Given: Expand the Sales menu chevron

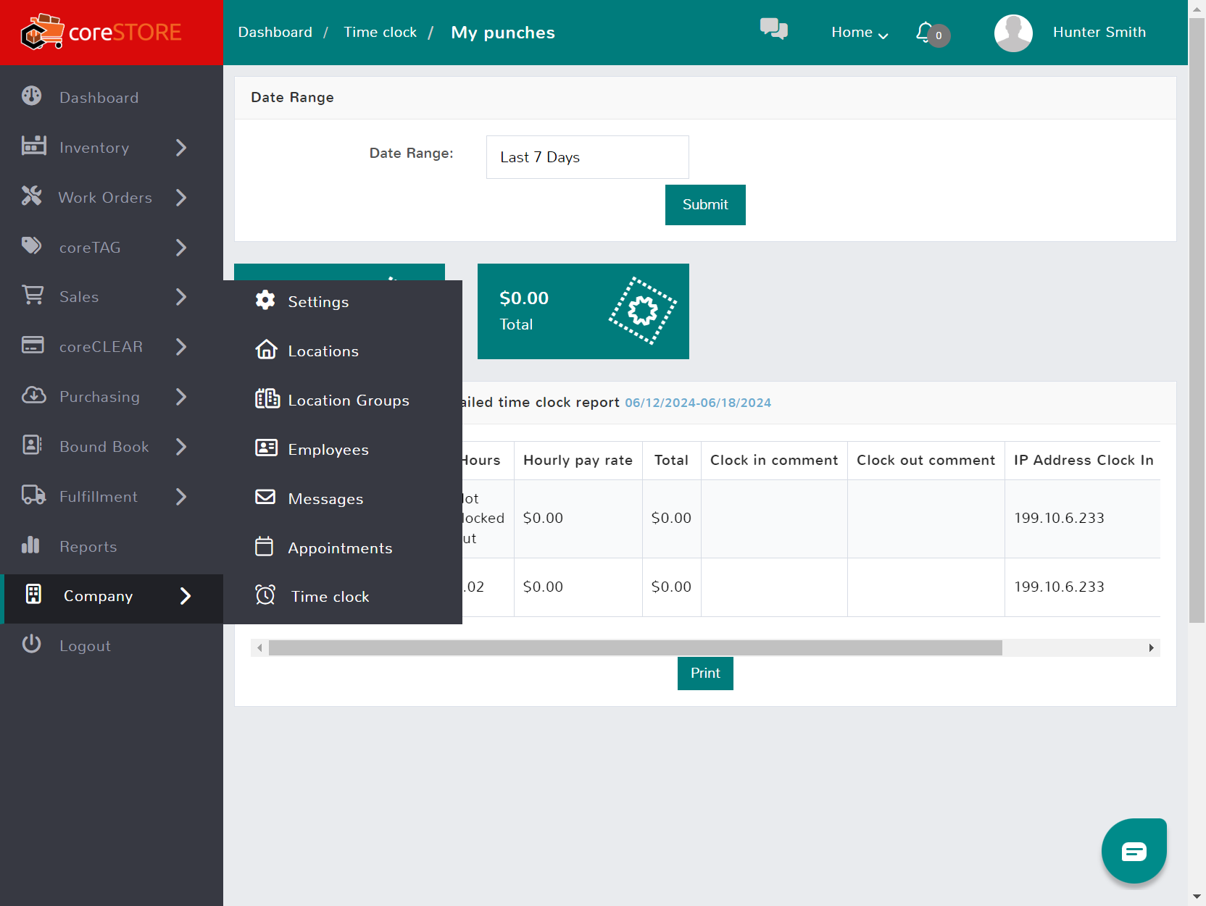Looking at the screenshot, I should (x=181, y=297).
